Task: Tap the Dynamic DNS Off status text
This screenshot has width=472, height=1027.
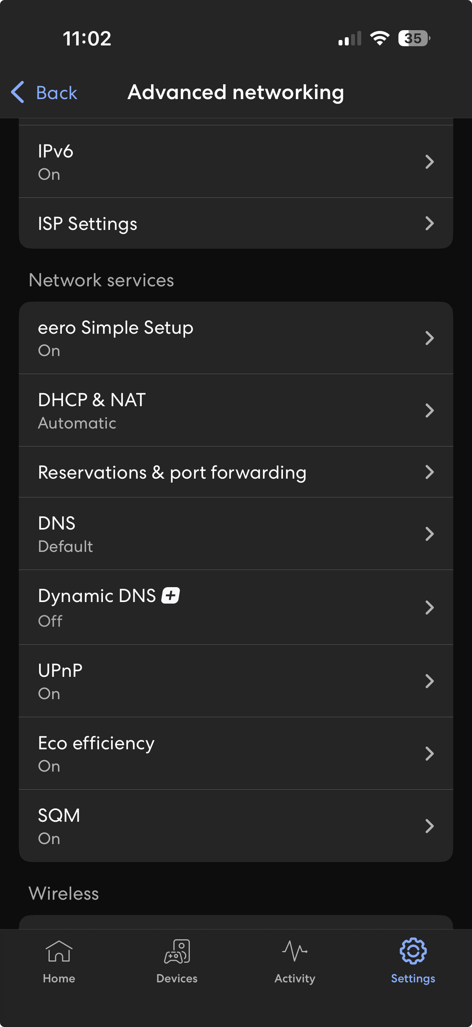Action: click(50, 621)
